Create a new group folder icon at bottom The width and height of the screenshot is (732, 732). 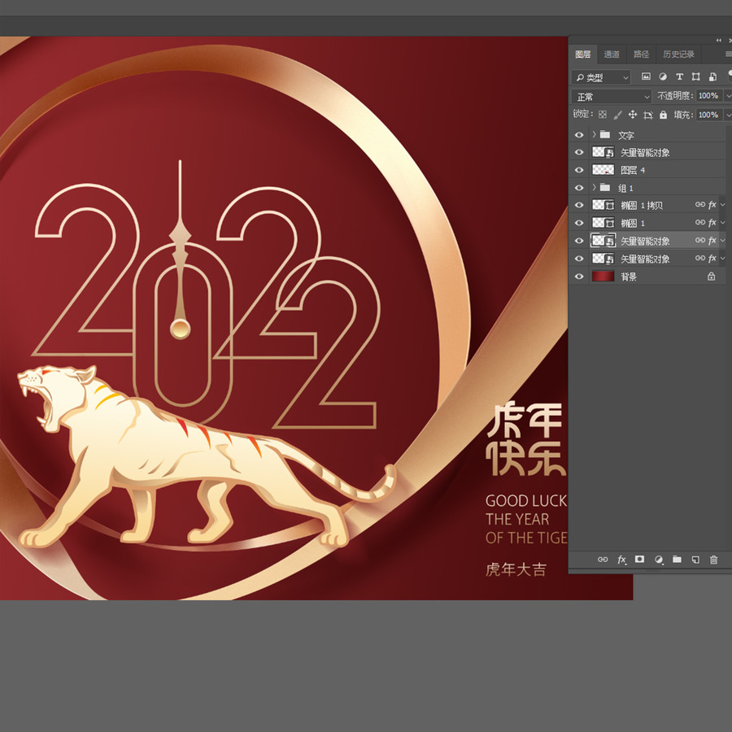pyautogui.click(x=677, y=560)
